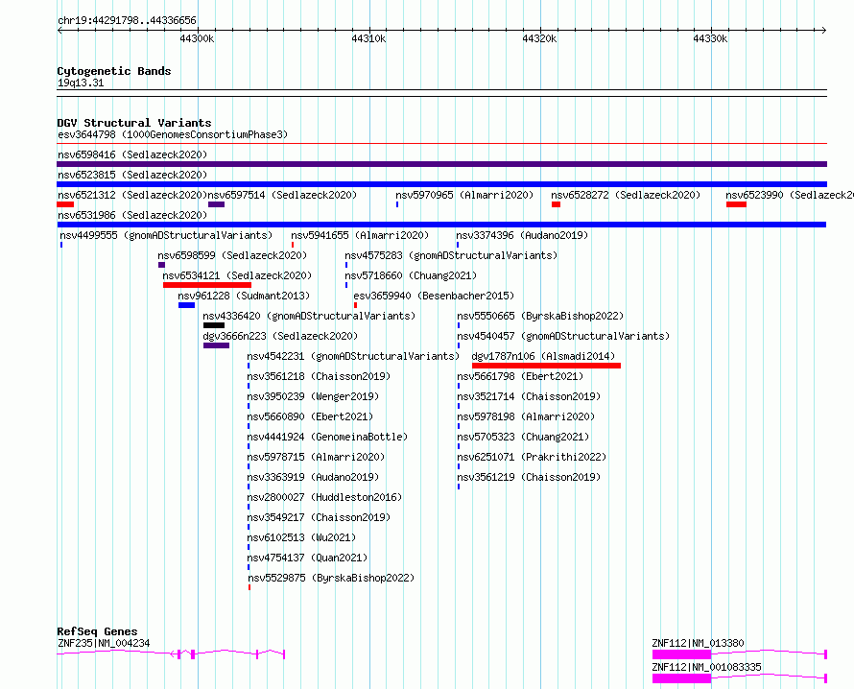Open nsv5718660 (Chuang2021) label

point(411,275)
